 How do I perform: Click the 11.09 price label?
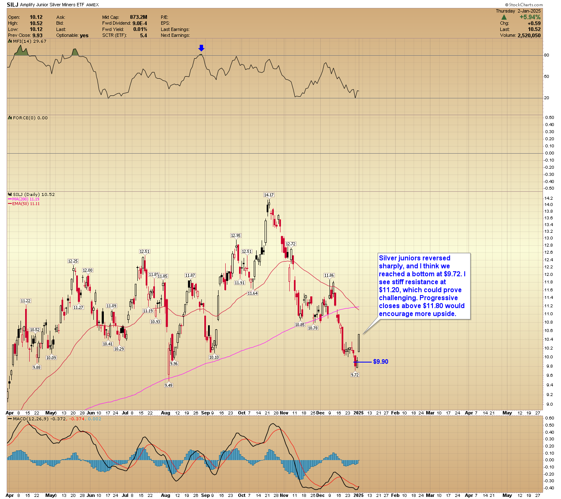pos(111,306)
